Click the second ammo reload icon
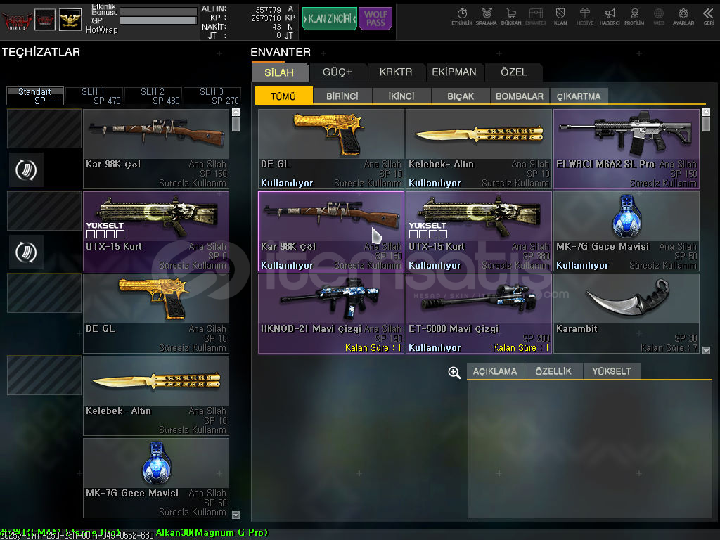The width and height of the screenshot is (720, 540). click(x=26, y=252)
